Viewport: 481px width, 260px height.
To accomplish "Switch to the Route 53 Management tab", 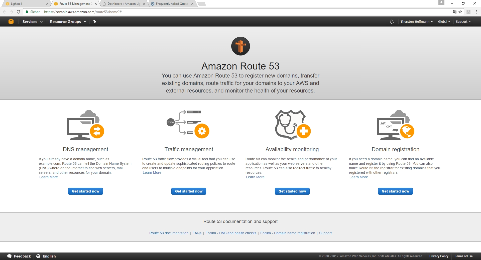I will pyautogui.click(x=75, y=4).
